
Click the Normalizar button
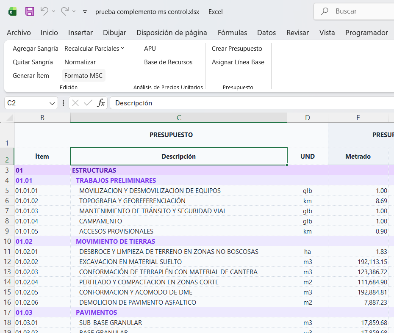point(80,62)
